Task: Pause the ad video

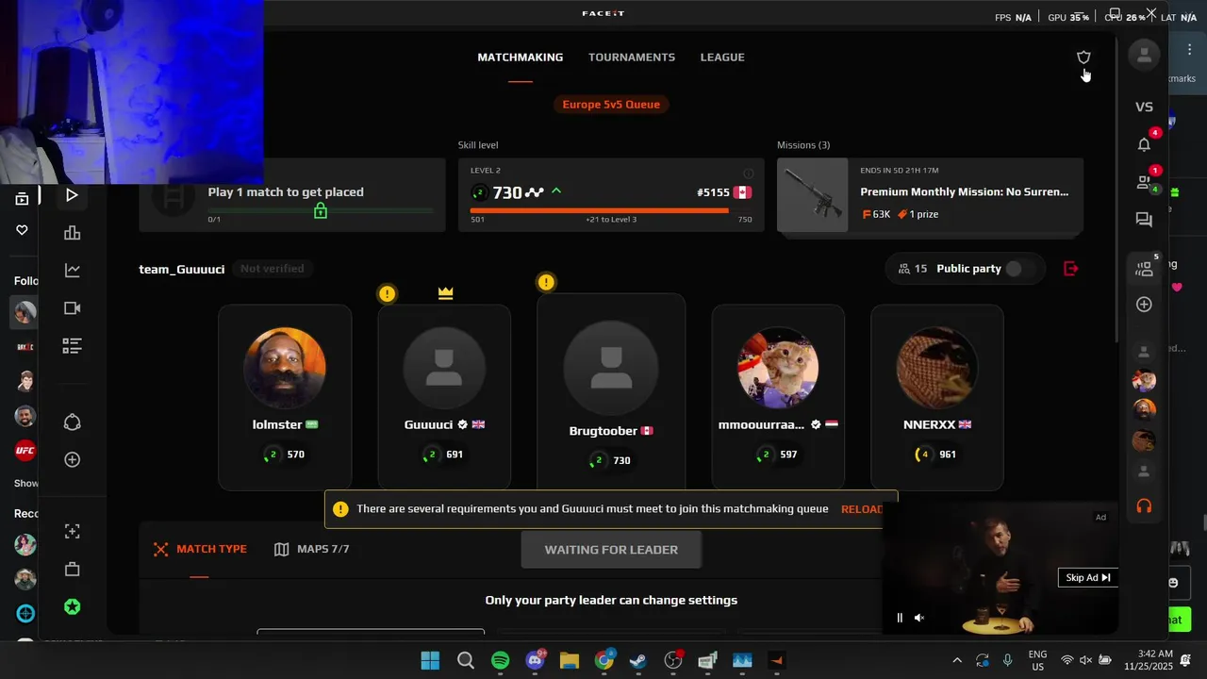Action: point(900,618)
